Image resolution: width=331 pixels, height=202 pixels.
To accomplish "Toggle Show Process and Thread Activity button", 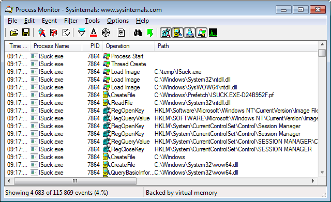I will pos(202,33).
